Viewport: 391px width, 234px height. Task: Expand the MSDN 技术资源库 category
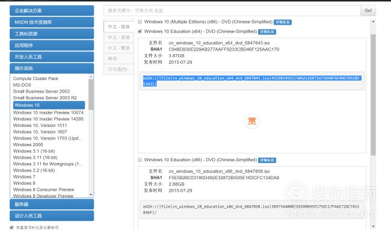pos(52,22)
